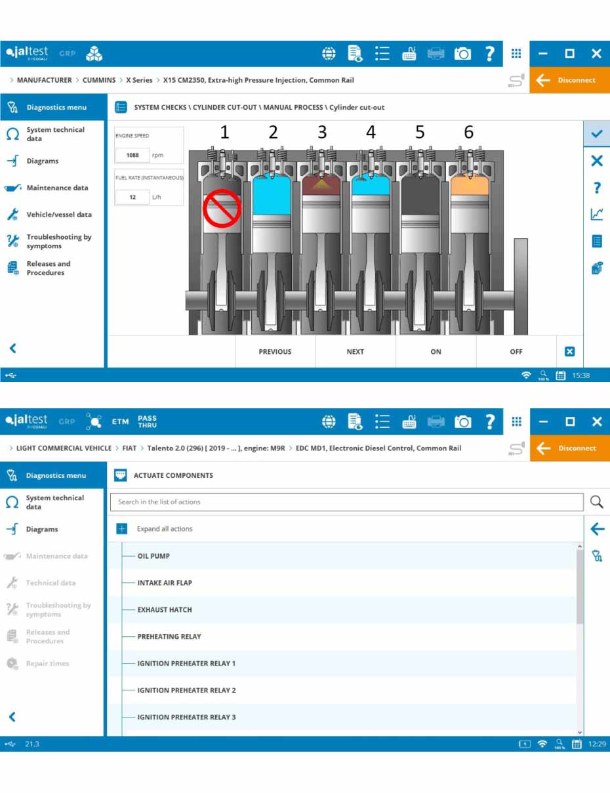The image size is (610, 793).
Task: Turn the cylinder ON with the ON button
Action: click(436, 352)
